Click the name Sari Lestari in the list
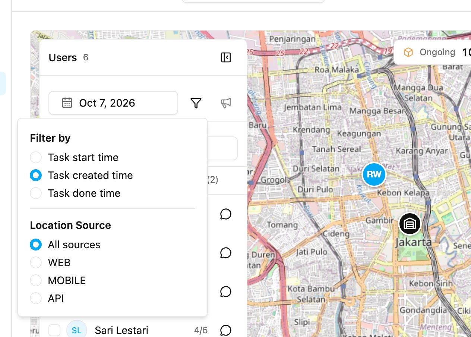 tap(121, 330)
